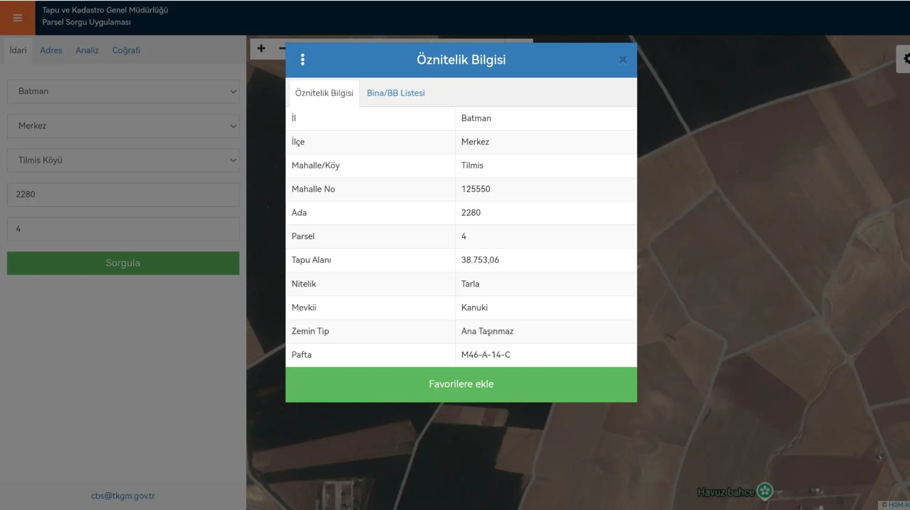Open the Bina/BB Listesi tab
Image resolution: width=910 pixels, height=510 pixels.
pos(395,93)
